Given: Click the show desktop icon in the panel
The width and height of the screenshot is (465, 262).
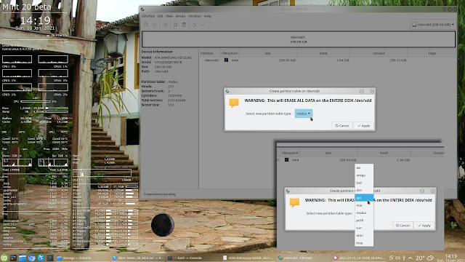Looking at the screenshot, I should click(x=13, y=258).
